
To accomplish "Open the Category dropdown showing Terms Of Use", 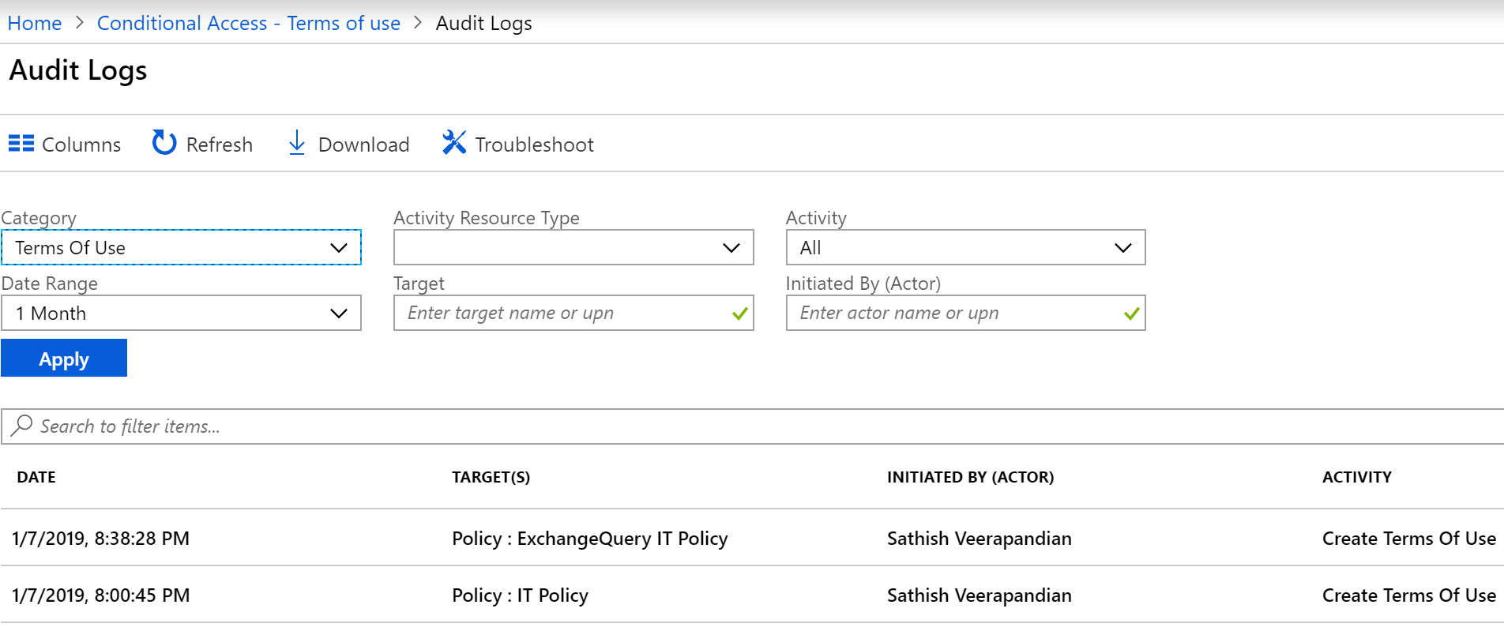I will coord(181,248).
